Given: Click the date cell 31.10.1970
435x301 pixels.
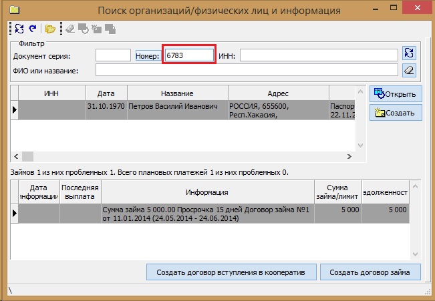Looking at the screenshot, I should (x=106, y=110).
